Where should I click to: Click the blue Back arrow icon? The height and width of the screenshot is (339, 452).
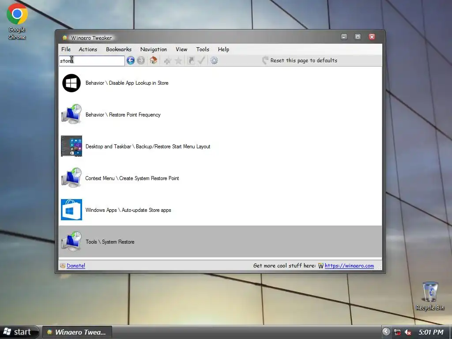point(131,60)
